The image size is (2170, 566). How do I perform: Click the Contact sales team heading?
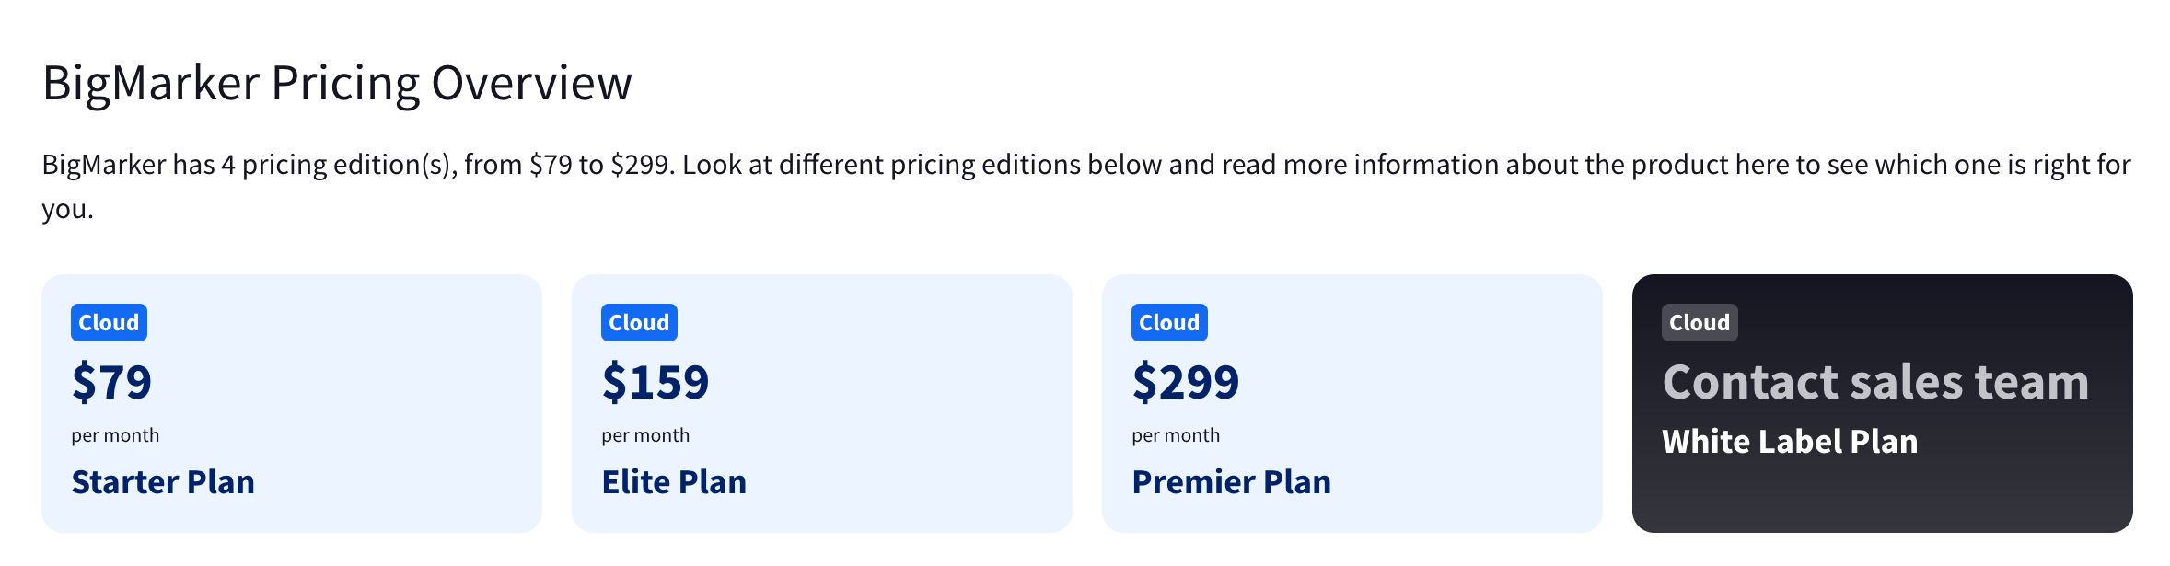pos(1875,382)
